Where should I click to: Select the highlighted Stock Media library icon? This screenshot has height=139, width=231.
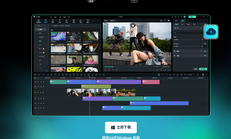pyautogui.click(x=46, y=21)
